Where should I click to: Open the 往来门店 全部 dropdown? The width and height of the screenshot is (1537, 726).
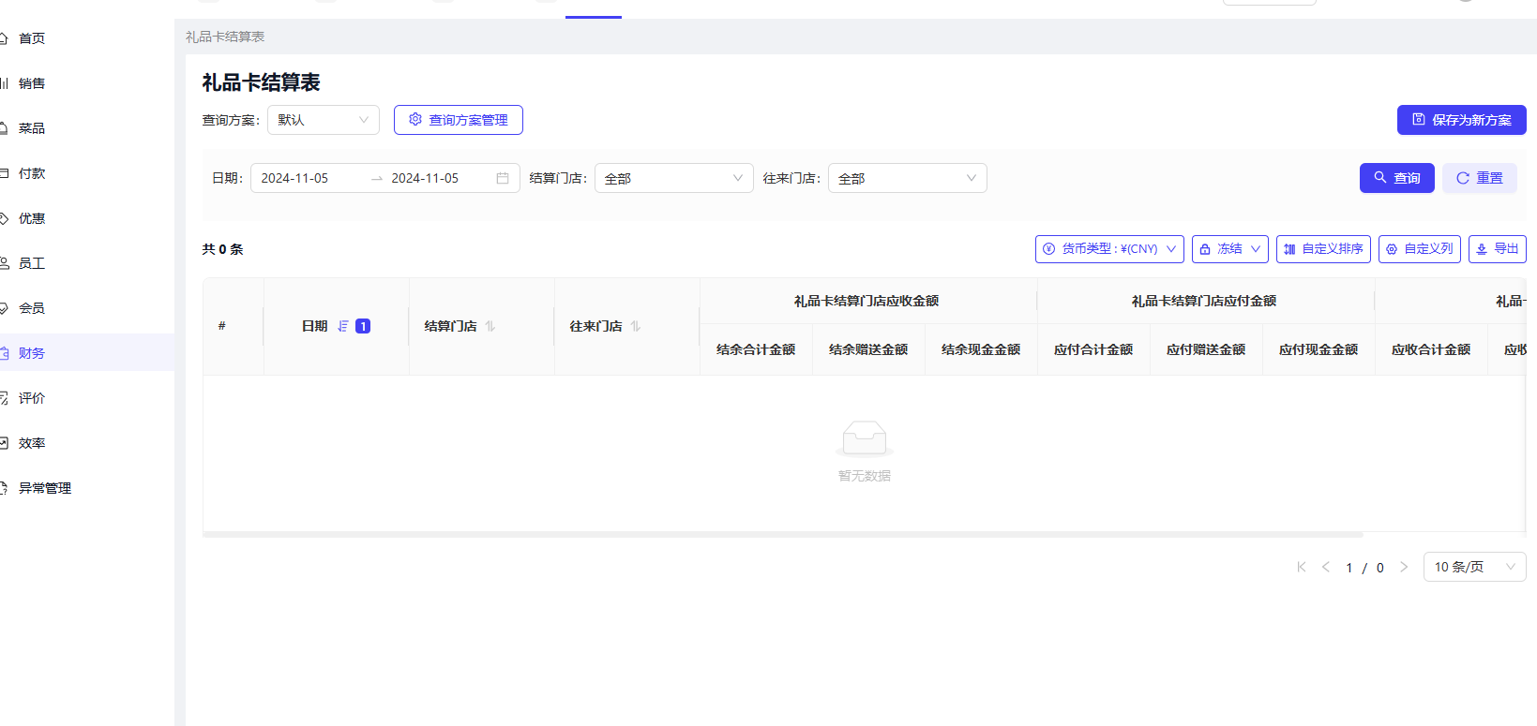(908, 178)
